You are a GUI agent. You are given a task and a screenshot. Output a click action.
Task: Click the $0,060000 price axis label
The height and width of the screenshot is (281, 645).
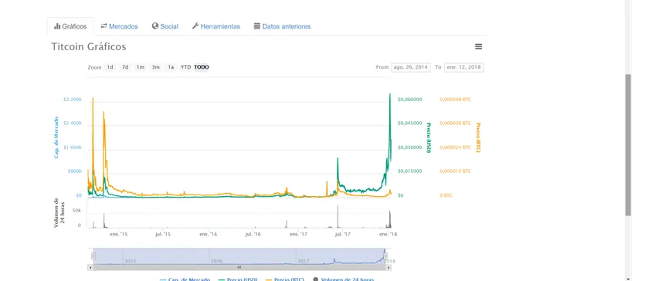pos(409,100)
